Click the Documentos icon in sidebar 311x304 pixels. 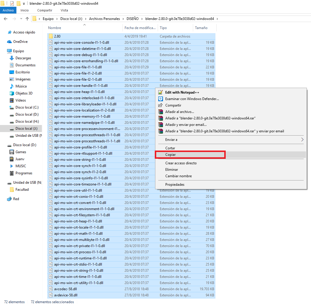[12, 65]
